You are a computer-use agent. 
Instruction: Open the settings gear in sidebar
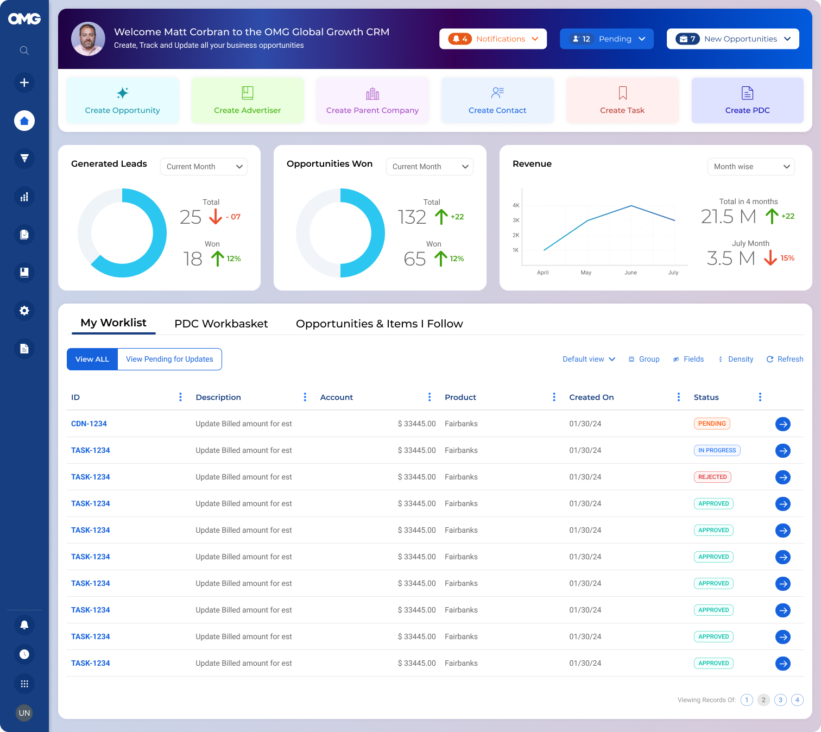[x=24, y=311]
